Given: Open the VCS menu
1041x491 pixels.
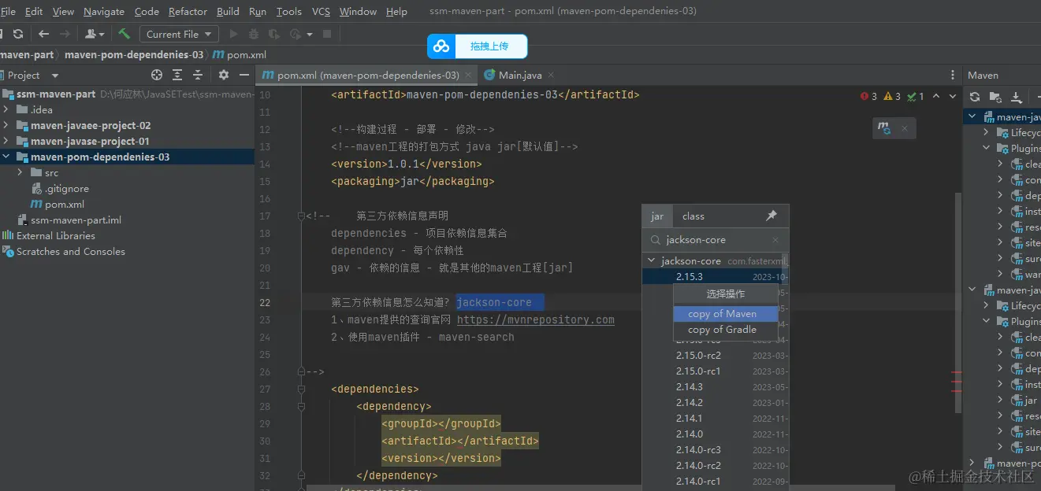Looking at the screenshot, I should 320,11.
